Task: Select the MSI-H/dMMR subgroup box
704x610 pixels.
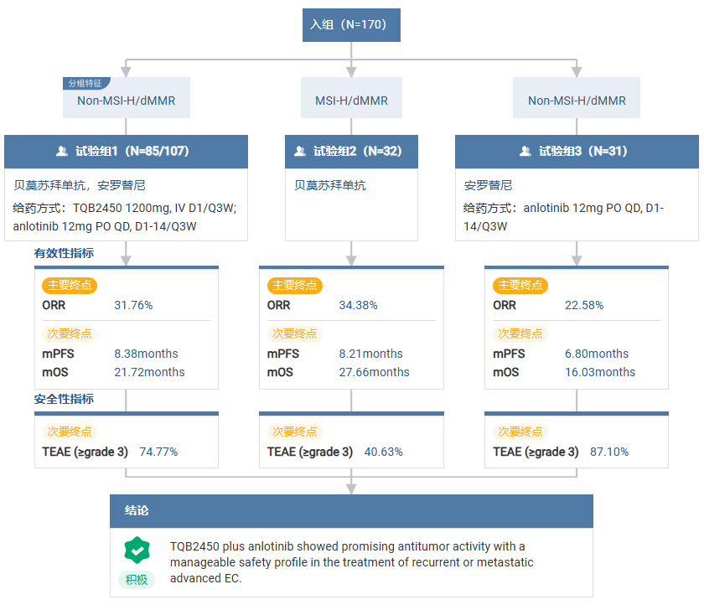Action: [x=351, y=101]
